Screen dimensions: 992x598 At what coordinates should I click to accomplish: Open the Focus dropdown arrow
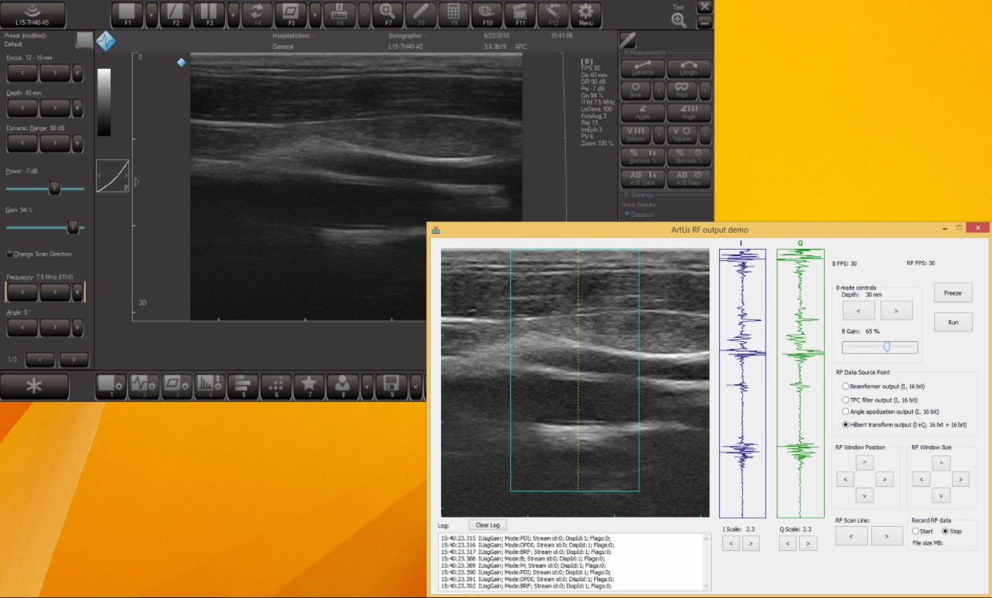[78, 73]
